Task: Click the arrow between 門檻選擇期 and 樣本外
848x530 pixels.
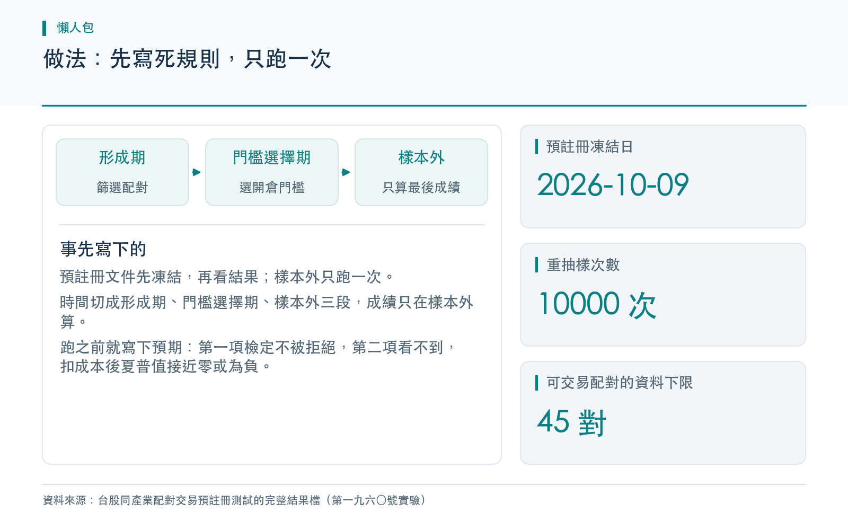Action: [346, 172]
